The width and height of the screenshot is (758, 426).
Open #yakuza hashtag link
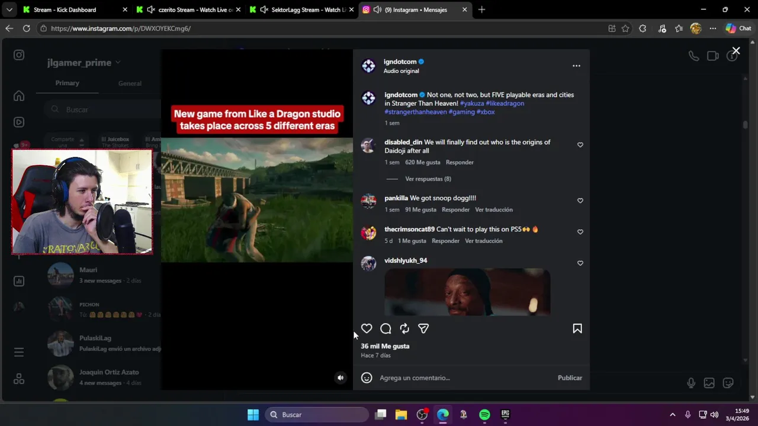[472, 103]
